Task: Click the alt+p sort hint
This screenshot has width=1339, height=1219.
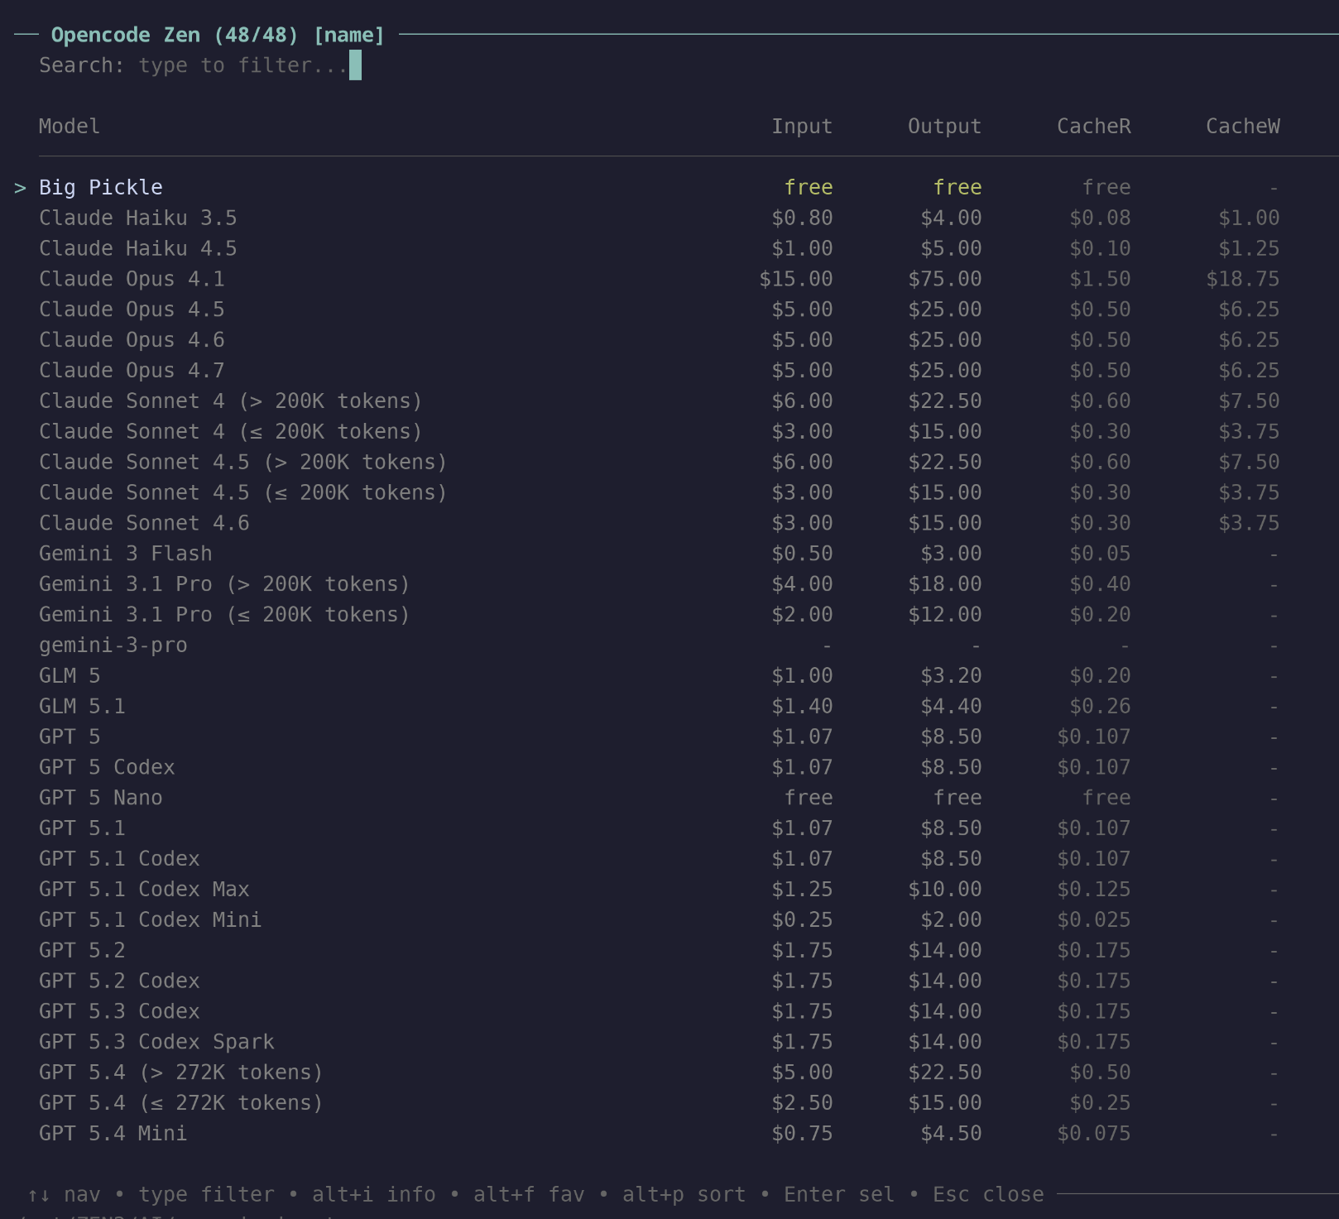Action: [x=684, y=1195]
